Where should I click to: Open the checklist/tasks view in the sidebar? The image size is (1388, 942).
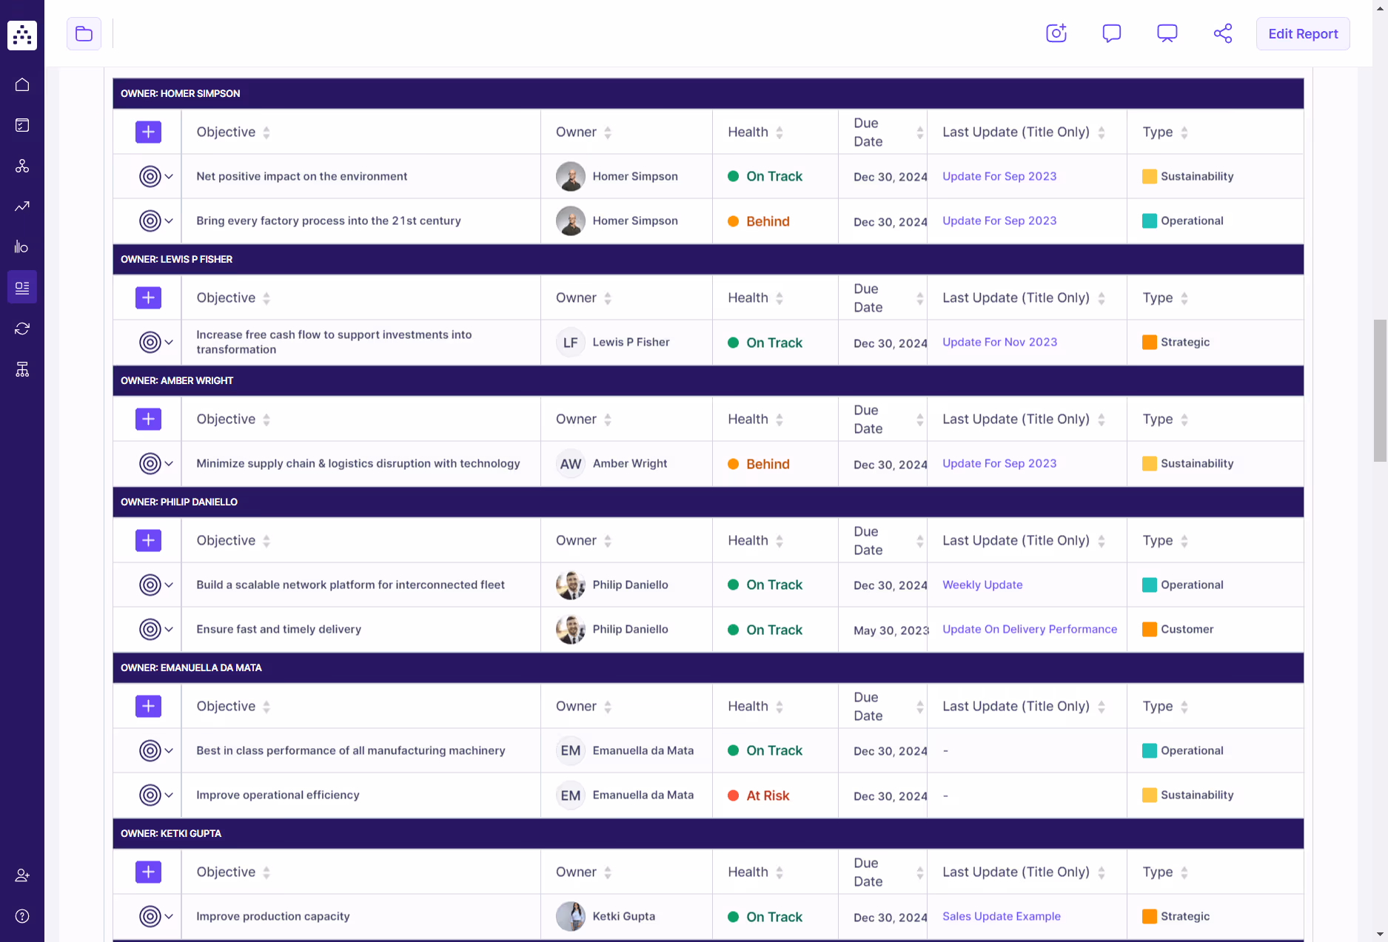pyautogui.click(x=21, y=125)
